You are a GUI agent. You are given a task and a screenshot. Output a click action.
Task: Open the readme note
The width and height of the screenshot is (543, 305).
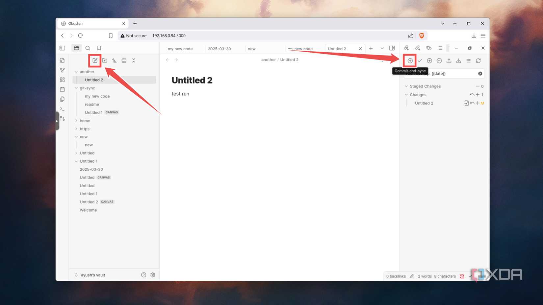tap(92, 105)
